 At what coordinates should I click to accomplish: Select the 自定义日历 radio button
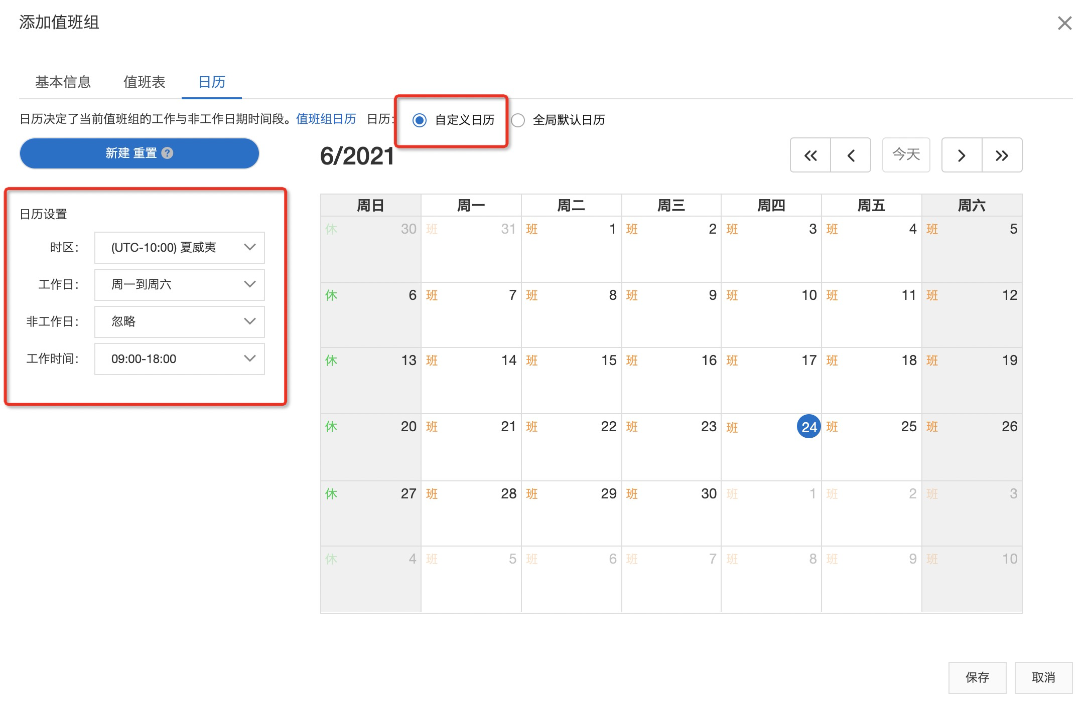click(x=420, y=120)
